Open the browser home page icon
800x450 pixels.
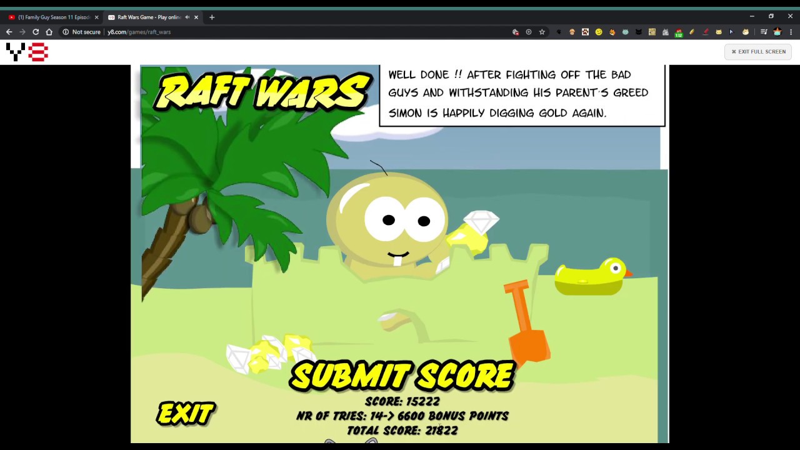click(x=49, y=32)
